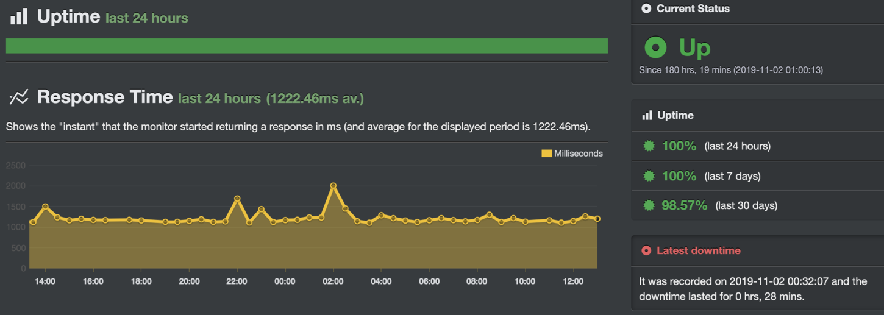Click the red Latest downtime icon
The image size is (884, 315).
[646, 250]
